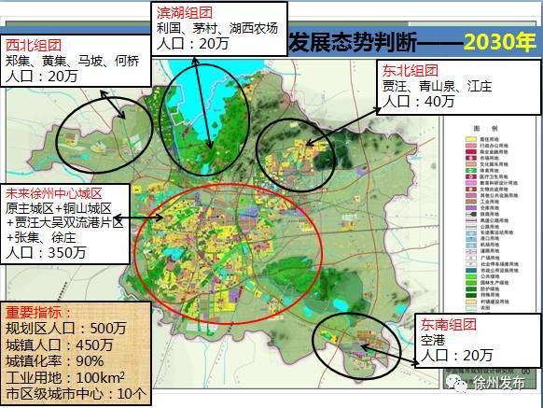Click the line '工业用地：100km²'

pyautogui.click(x=65, y=377)
